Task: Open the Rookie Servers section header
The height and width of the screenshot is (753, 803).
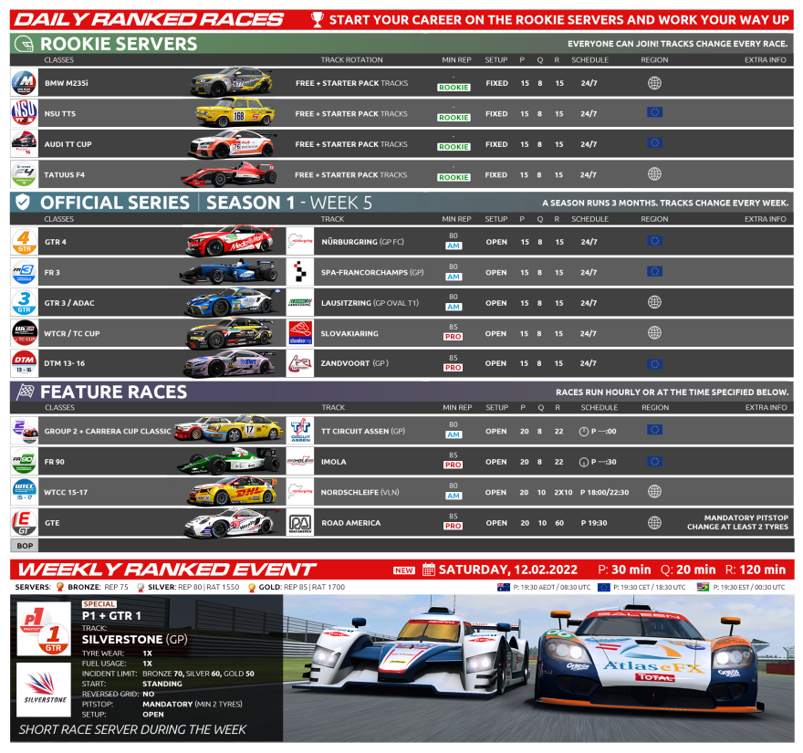Action: pyautogui.click(x=119, y=44)
